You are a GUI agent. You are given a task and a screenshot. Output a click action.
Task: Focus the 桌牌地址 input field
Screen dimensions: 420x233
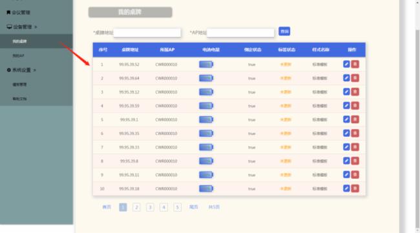pos(147,33)
